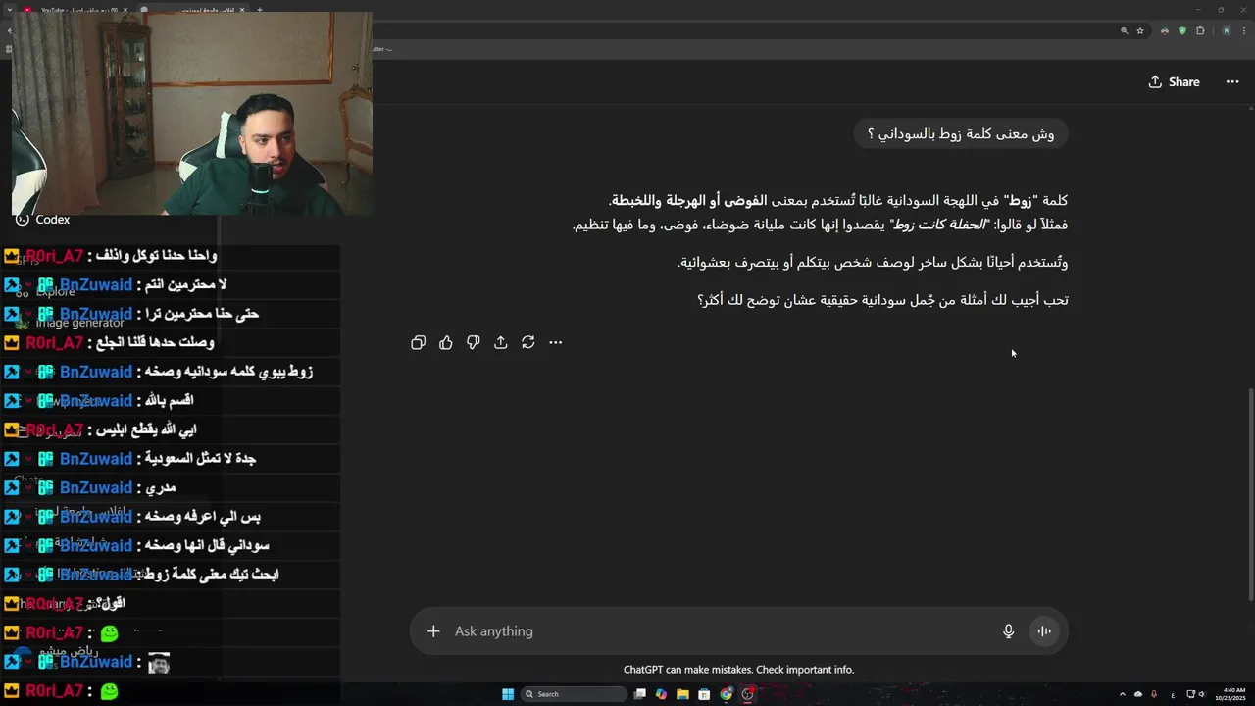The width and height of the screenshot is (1255, 706).
Task: Click the cloud icon in the tray
Action: tap(1138, 694)
